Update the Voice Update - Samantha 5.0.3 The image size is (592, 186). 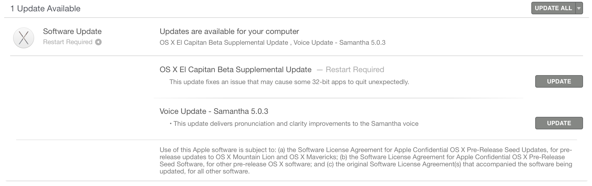559,123
